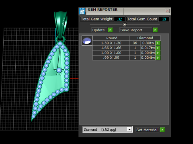Click the green arrow next to Save Report
Screen dimensions: 193x144
(x=155, y=30)
